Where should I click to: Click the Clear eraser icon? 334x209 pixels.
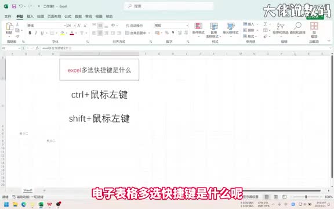coord(266,37)
